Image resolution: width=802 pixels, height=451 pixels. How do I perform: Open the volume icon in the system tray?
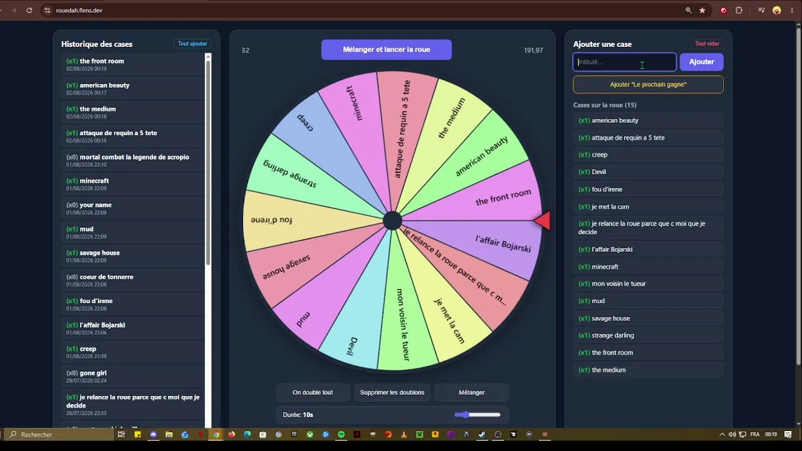coord(732,434)
